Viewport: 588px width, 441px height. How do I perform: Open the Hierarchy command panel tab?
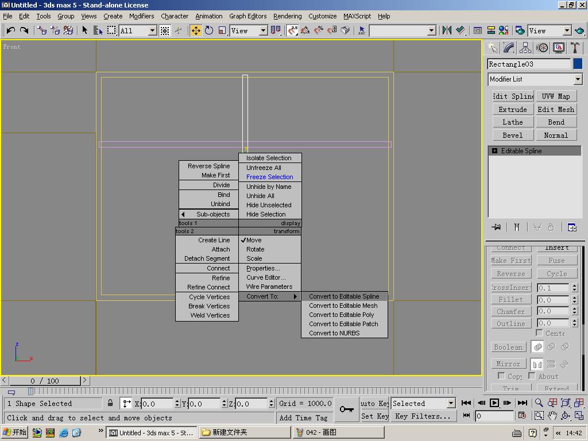pyautogui.click(x=525, y=48)
